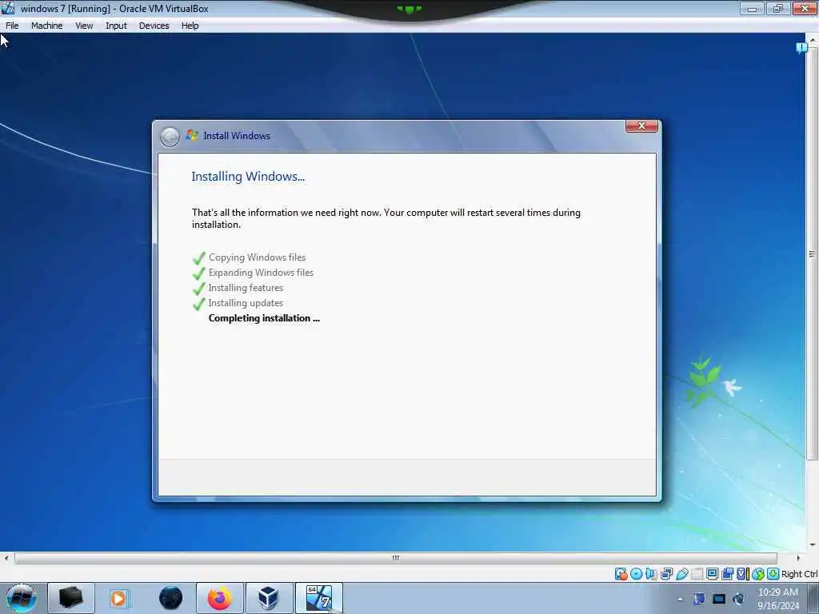Open the View menu
Screen dimensions: 819x614
pos(84,26)
